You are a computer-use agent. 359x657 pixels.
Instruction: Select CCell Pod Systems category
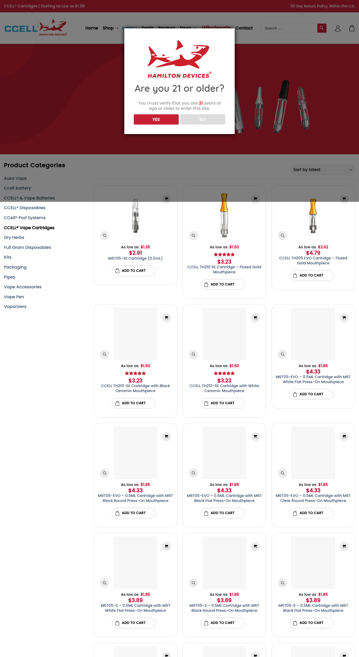25,218
